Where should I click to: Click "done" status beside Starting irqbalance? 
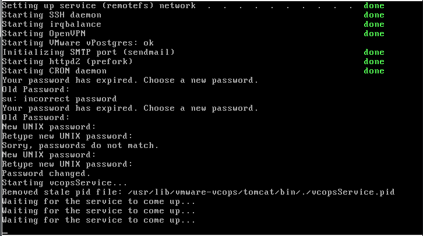[374, 24]
